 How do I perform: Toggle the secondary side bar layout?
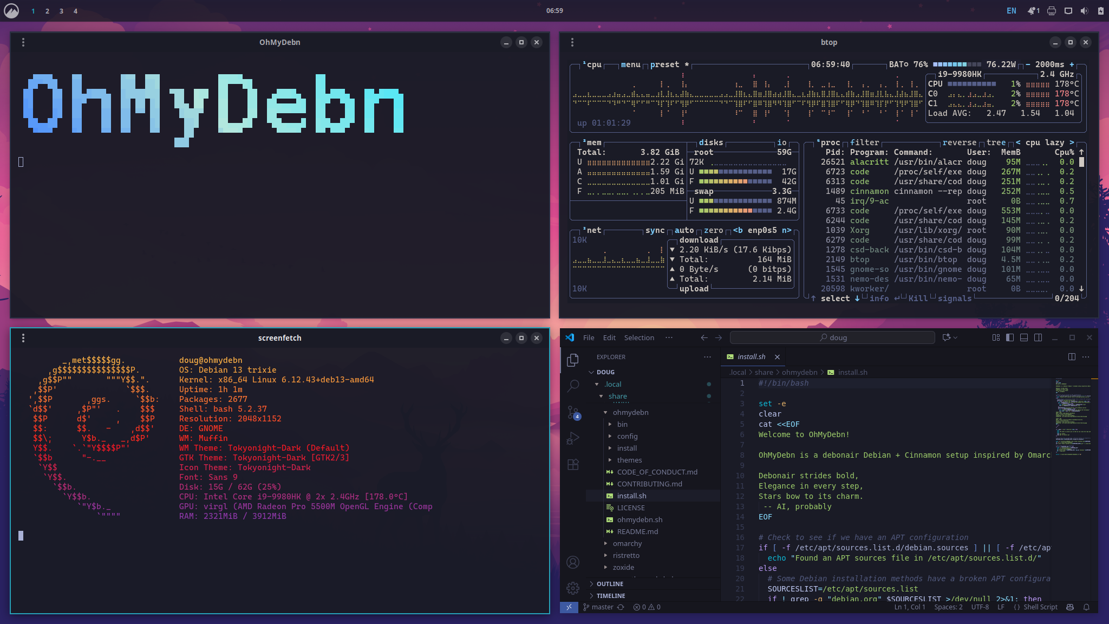[x=1038, y=337]
